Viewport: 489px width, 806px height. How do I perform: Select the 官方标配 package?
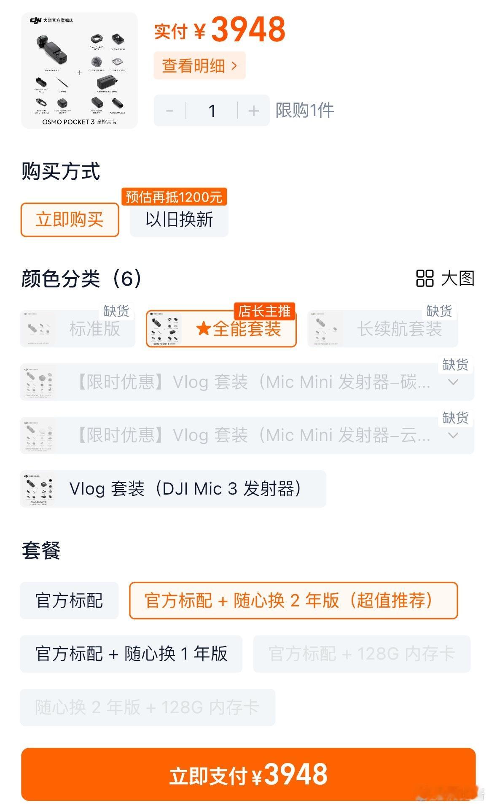69,600
